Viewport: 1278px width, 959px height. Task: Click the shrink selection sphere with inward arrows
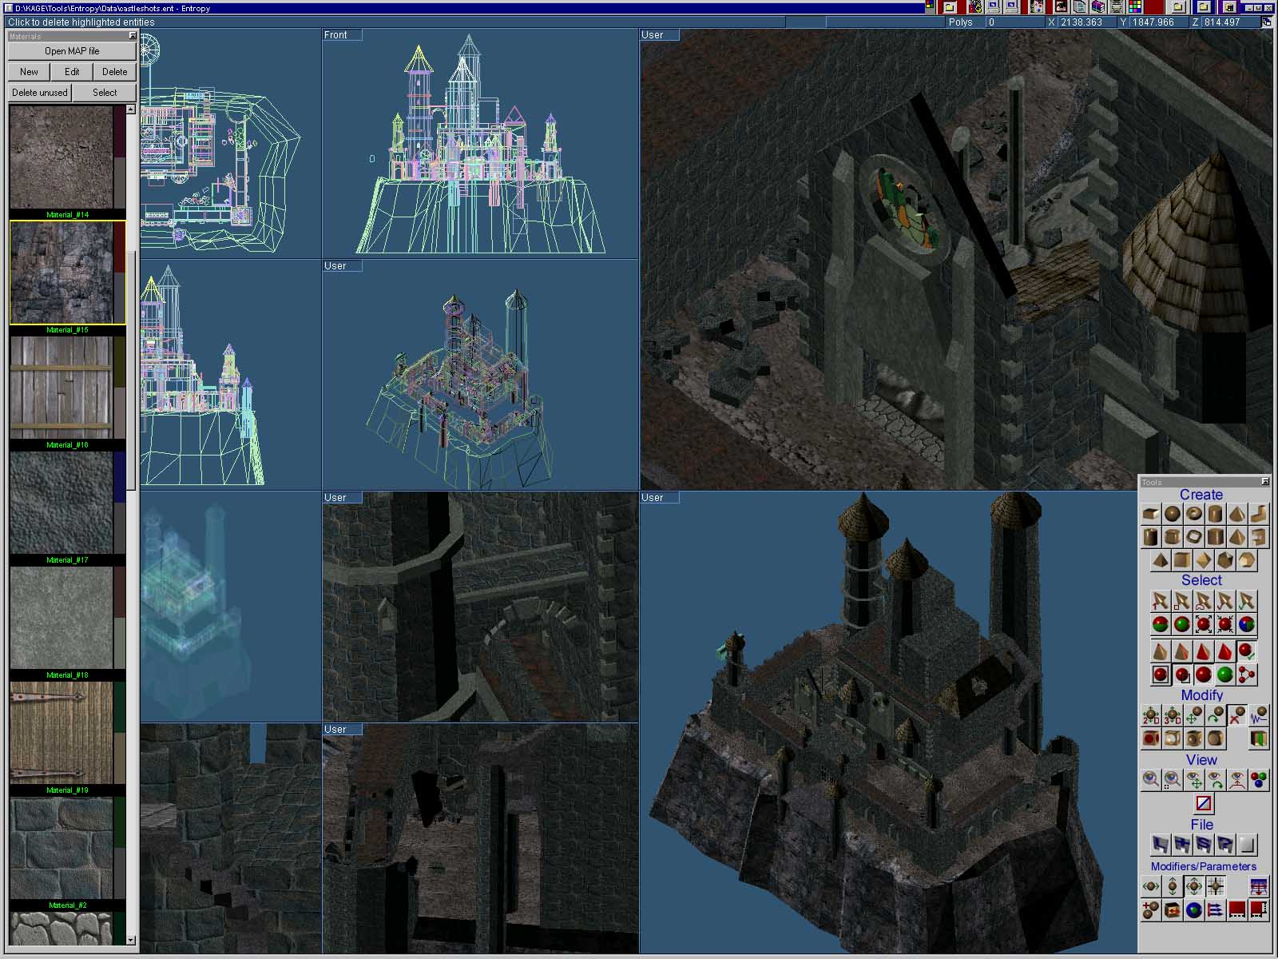point(1225,624)
